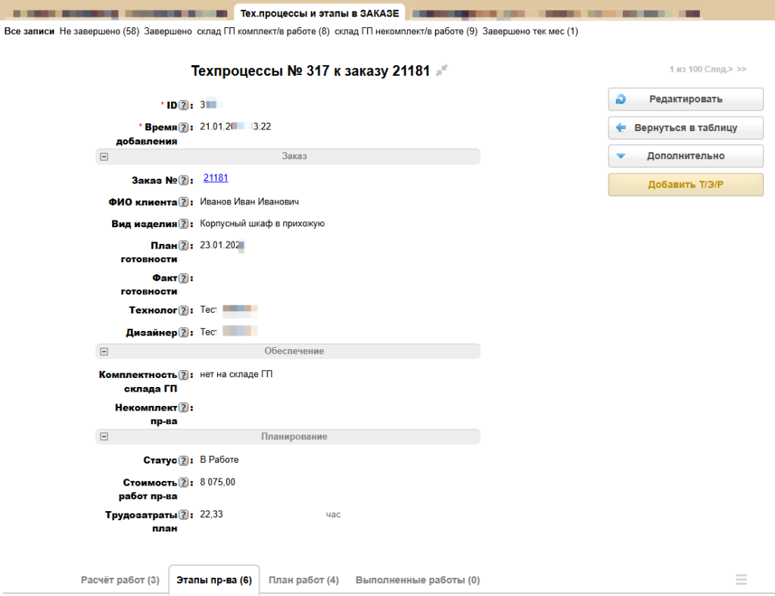775x596 pixels.
Task: Click help icon beside Технолог label
Action: coord(183,310)
